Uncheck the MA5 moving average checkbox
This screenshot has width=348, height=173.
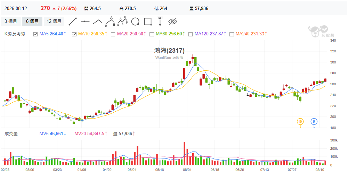point(35,34)
